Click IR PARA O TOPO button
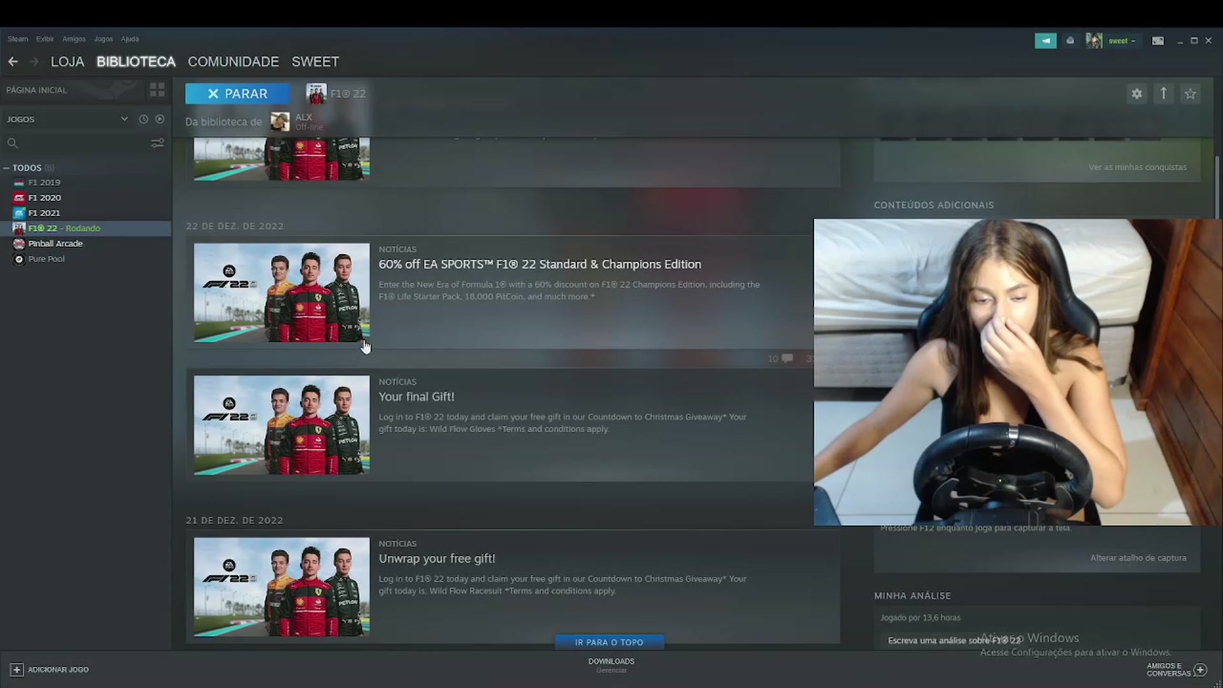 point(609,642)
